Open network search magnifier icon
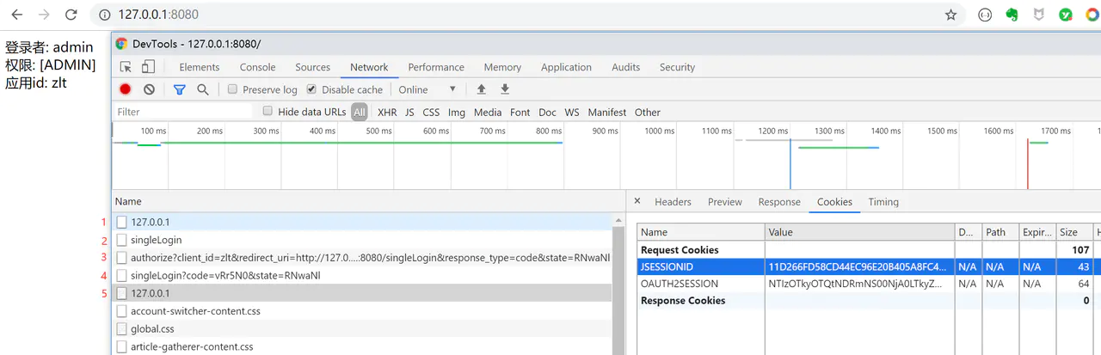The width and height of the screenshot is (1101, 355). pyautogui.click(x=203, y=89)
